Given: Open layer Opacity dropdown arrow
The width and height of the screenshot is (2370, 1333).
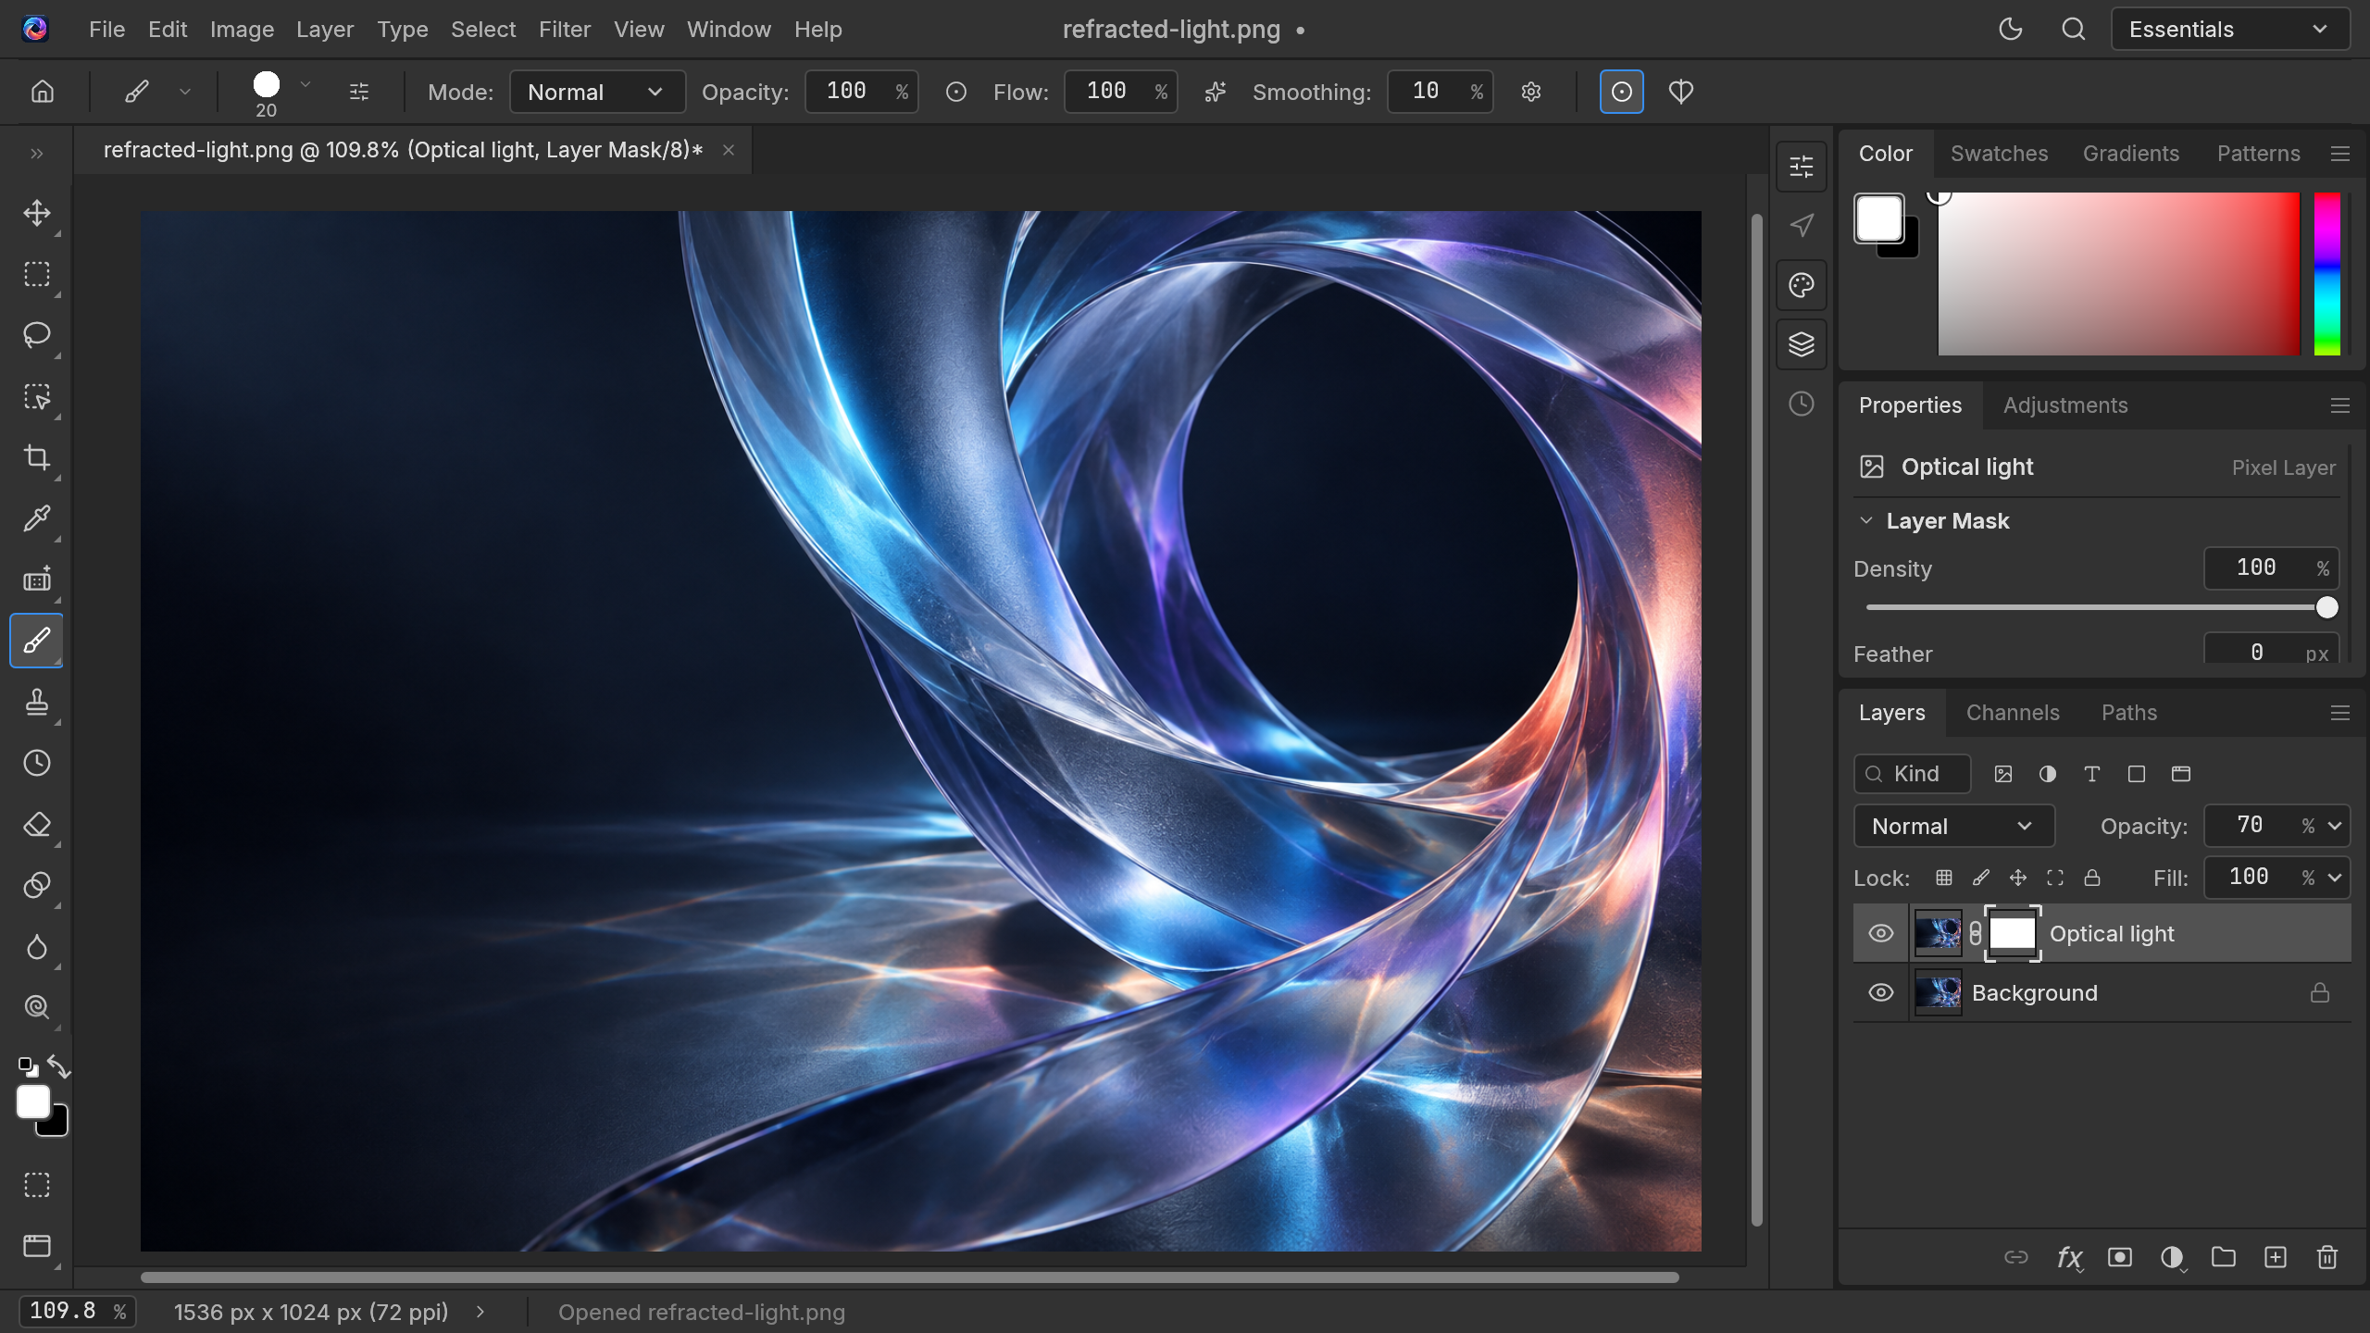Looking at the screenshot, I should (x=2335, y=826).
